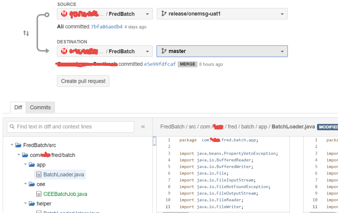Collapse the app folder
338x213 pixels.
(25, 164)
